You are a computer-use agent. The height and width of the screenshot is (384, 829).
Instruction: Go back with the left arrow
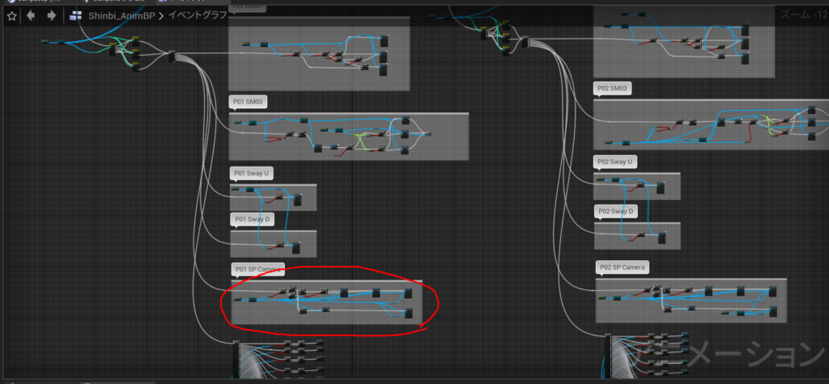click(31, 16)
